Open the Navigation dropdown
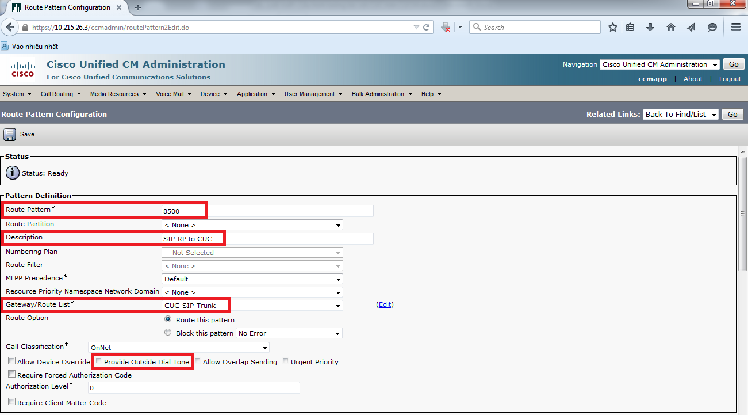The image size is (748, 415). click(x=659, y=64)
